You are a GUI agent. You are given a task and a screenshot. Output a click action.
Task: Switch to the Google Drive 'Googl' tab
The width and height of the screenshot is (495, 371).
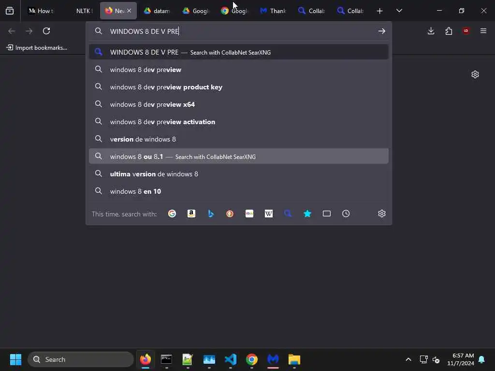pyautogui.click(x=196, y=11)
